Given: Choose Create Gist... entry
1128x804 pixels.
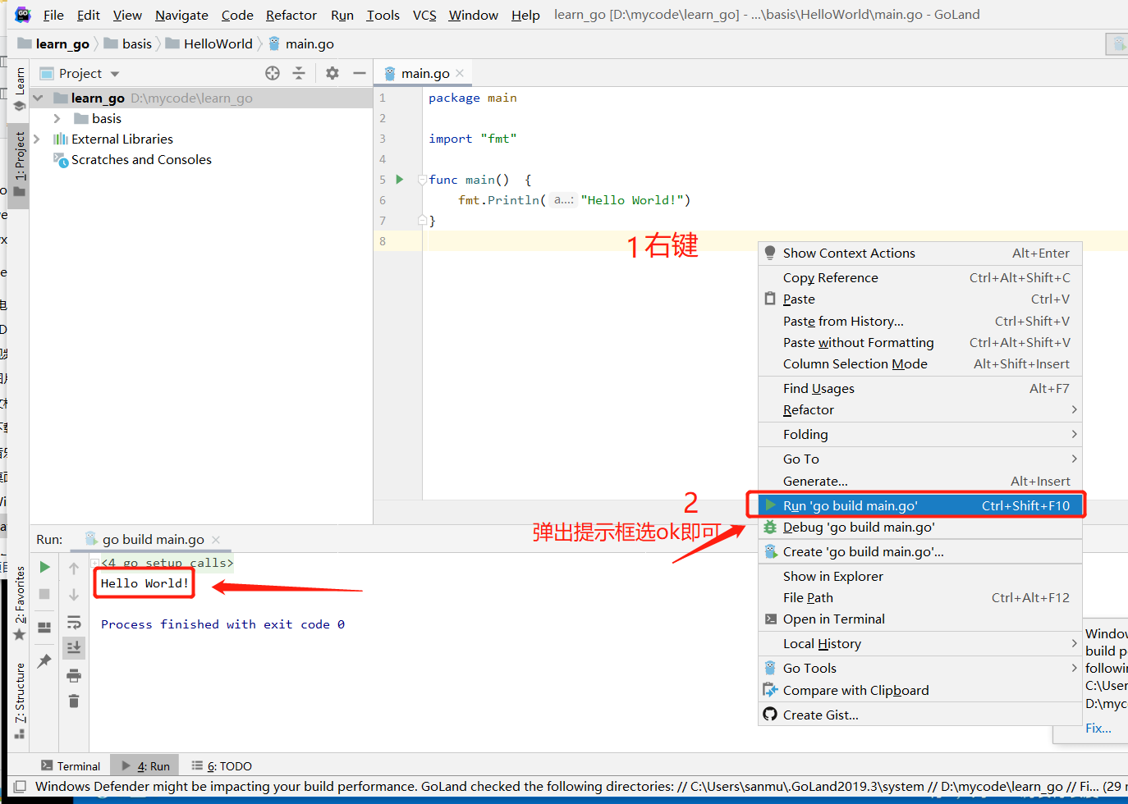Looking at the screenshot, I should (x=919, y=715).
